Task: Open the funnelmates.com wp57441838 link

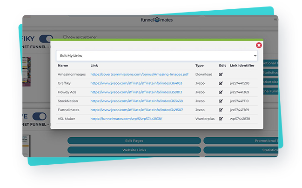Action: click(127, 119)
